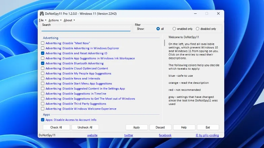Screen dimensions: 264x148
Task: Open the twitter link
Action: click(x=129, y=135)
